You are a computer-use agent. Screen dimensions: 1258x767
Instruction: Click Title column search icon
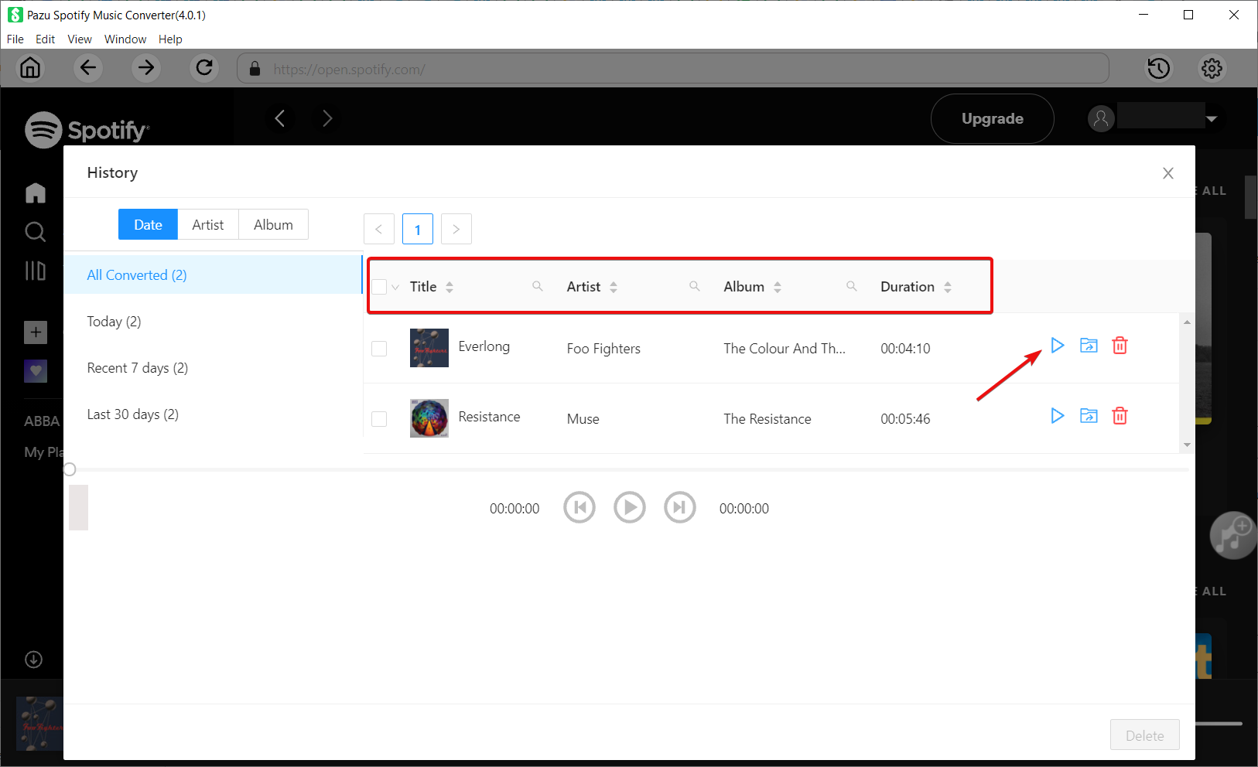[538, 287]
